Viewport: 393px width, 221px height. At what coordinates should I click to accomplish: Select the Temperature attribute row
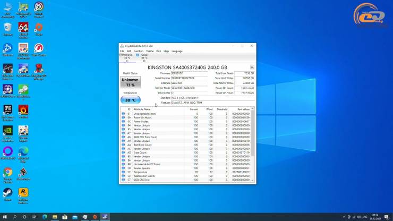[x=186, y=172]
